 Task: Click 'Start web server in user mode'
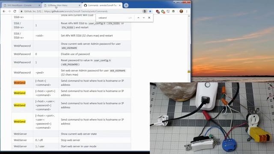coord(78,146)
